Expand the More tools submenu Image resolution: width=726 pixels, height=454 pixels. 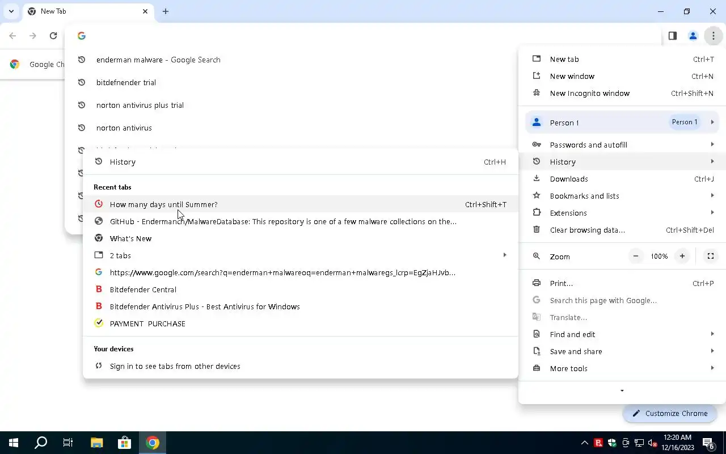[622, 368]
